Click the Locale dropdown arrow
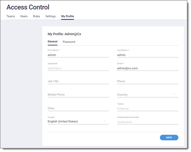Screen dimensions: 191x152 pyautogui.click(x=104, y=121)
